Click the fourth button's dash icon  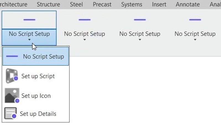click(195, 20)
